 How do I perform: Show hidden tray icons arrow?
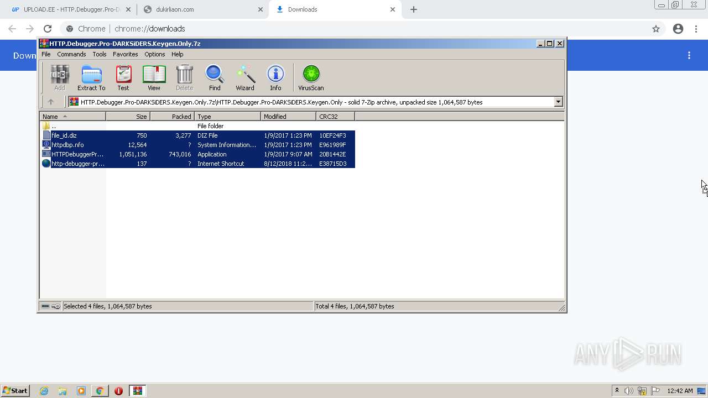(617, 390)
